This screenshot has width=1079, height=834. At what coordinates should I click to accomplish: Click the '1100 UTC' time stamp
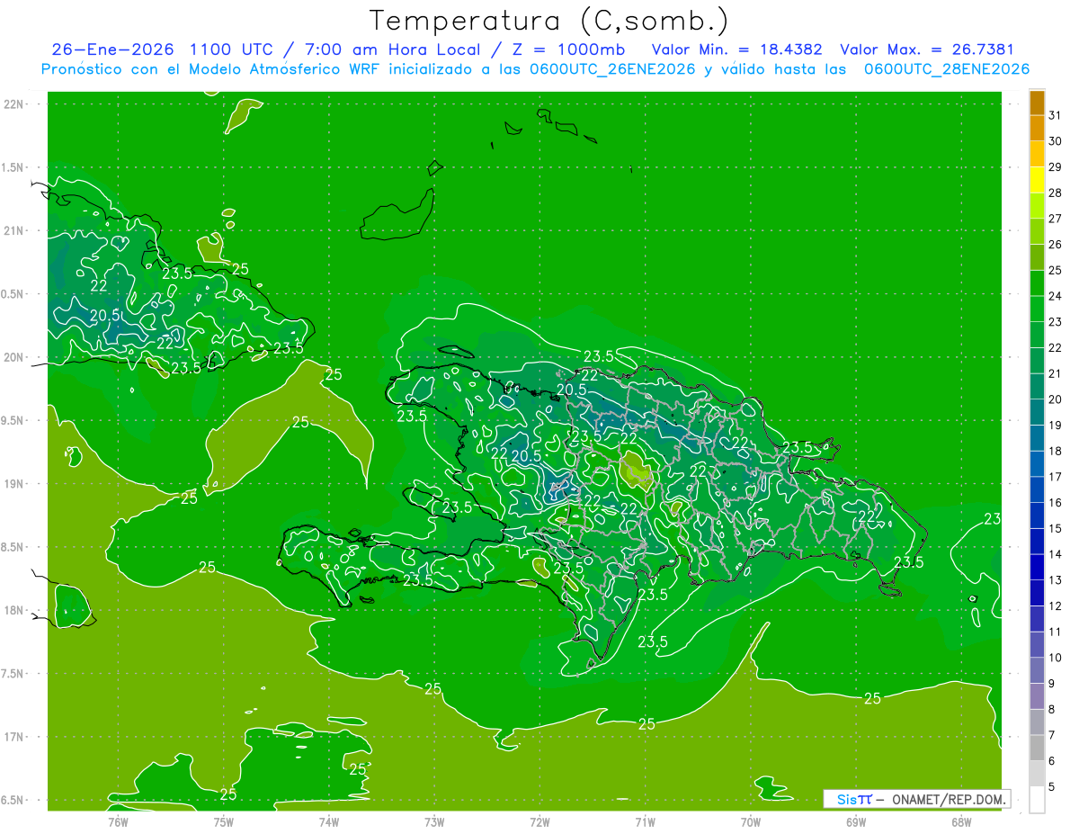tap(232, 49)
